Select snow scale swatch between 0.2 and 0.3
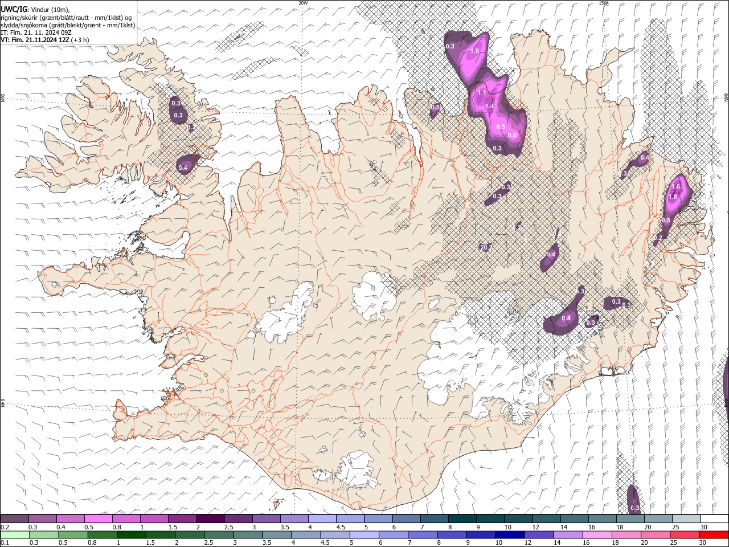 [14, 519]
